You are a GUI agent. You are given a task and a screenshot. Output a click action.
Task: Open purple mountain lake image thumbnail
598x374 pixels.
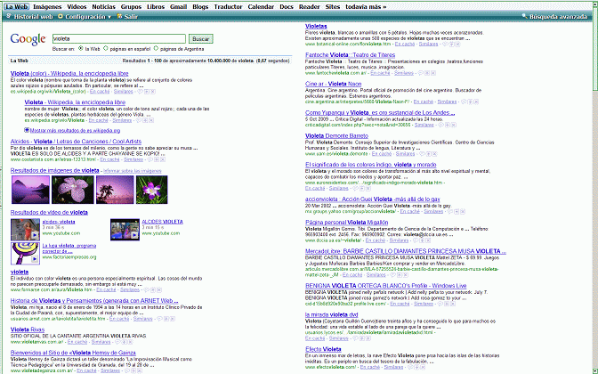point(30,190)
